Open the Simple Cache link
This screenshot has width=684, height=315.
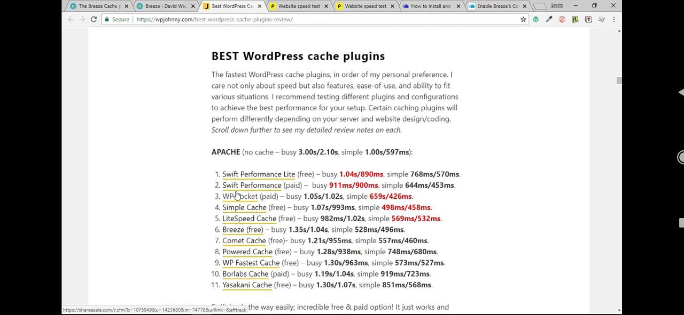point(244,207)
